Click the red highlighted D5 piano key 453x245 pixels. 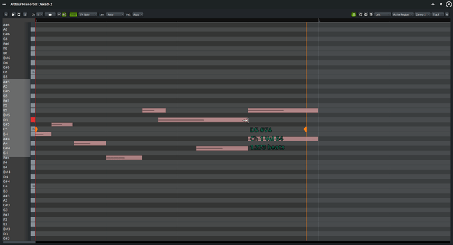click(33, 120)
